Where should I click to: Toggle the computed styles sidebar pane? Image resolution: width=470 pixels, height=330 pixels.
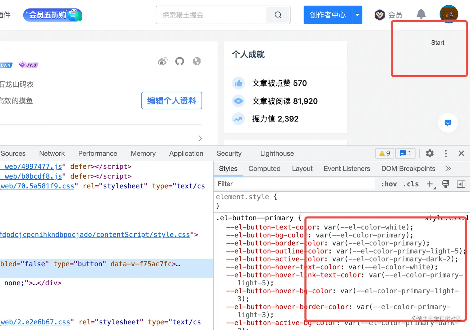pos(461,184)
